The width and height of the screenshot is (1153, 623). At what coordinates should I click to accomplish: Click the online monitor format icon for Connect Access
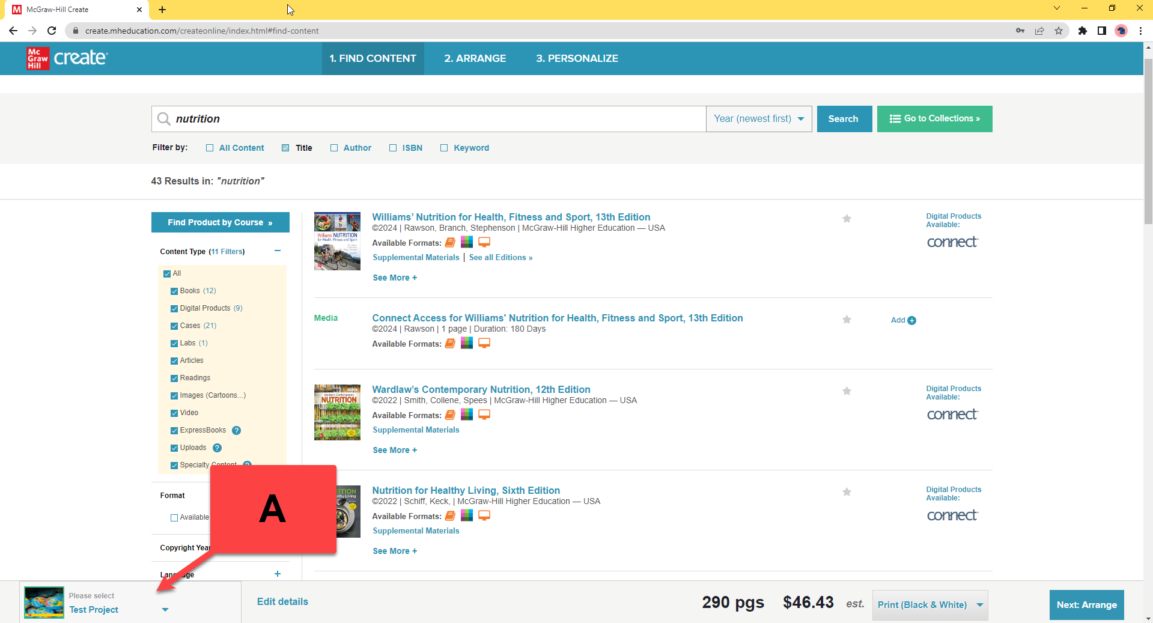484,343
